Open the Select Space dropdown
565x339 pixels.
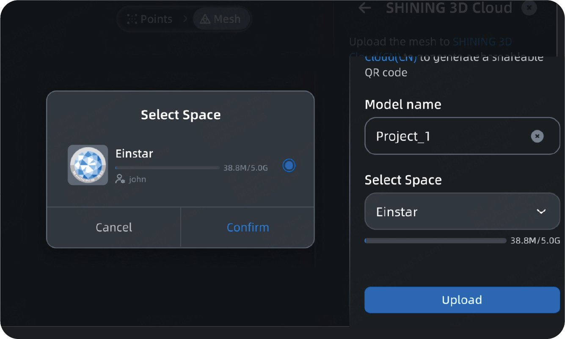pyautogui.click(x=462, y=211)
